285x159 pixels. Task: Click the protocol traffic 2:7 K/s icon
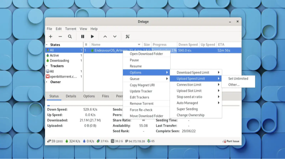(98, 141)
